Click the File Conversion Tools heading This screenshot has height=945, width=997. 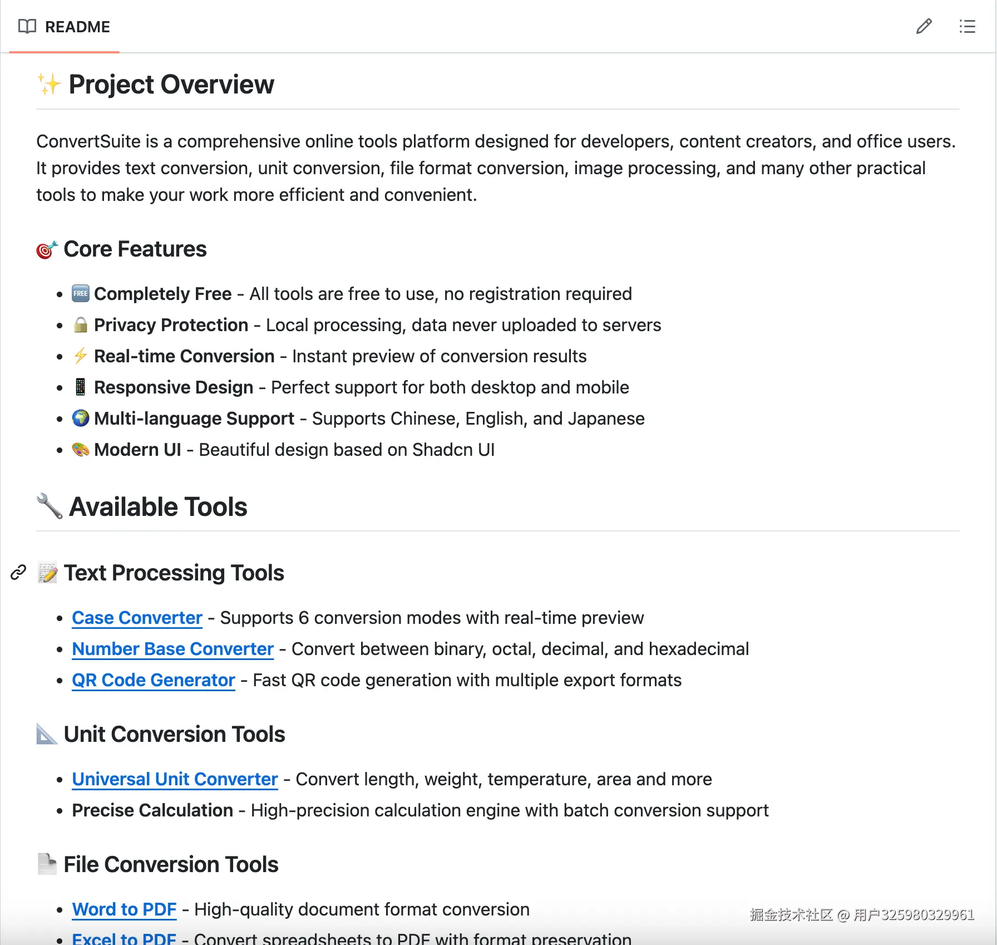coord(170,864)
